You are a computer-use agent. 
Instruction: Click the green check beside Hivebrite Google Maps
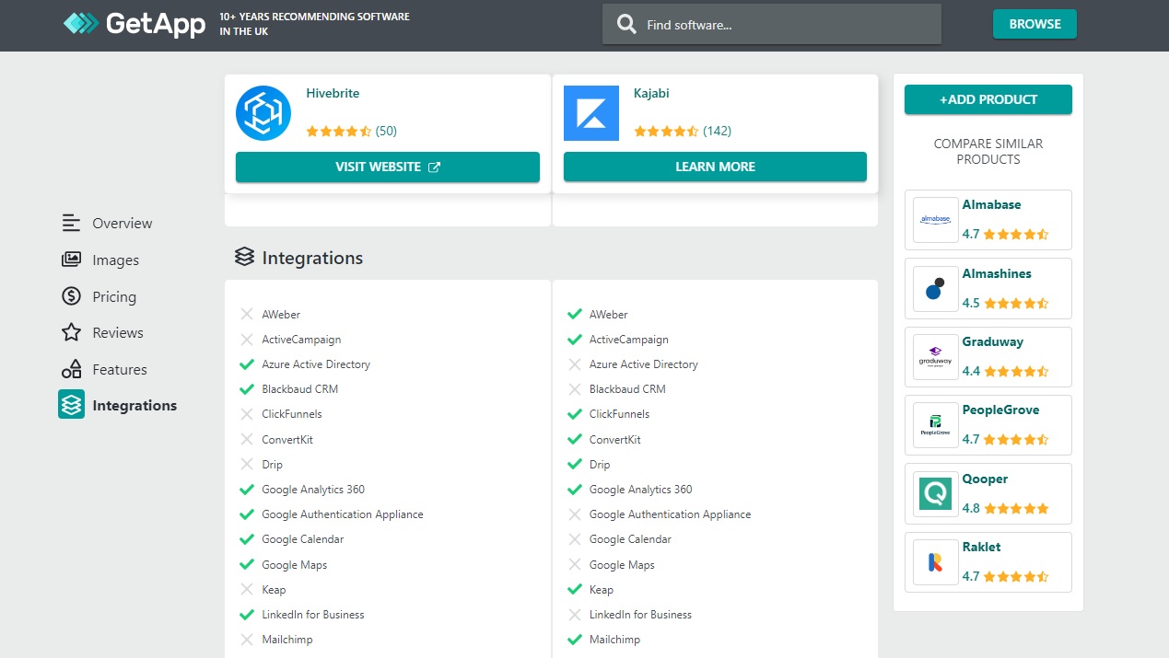pos(247,564)
